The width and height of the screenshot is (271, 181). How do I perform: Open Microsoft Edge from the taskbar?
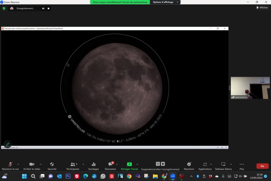pyautogui.click(x=85, y=176)
